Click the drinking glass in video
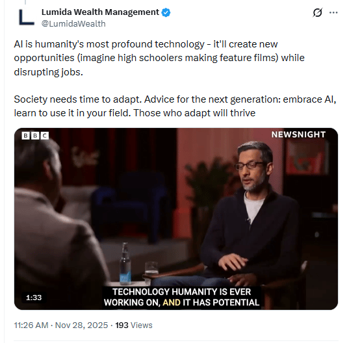Screen dimensions: 347x343 151,272
